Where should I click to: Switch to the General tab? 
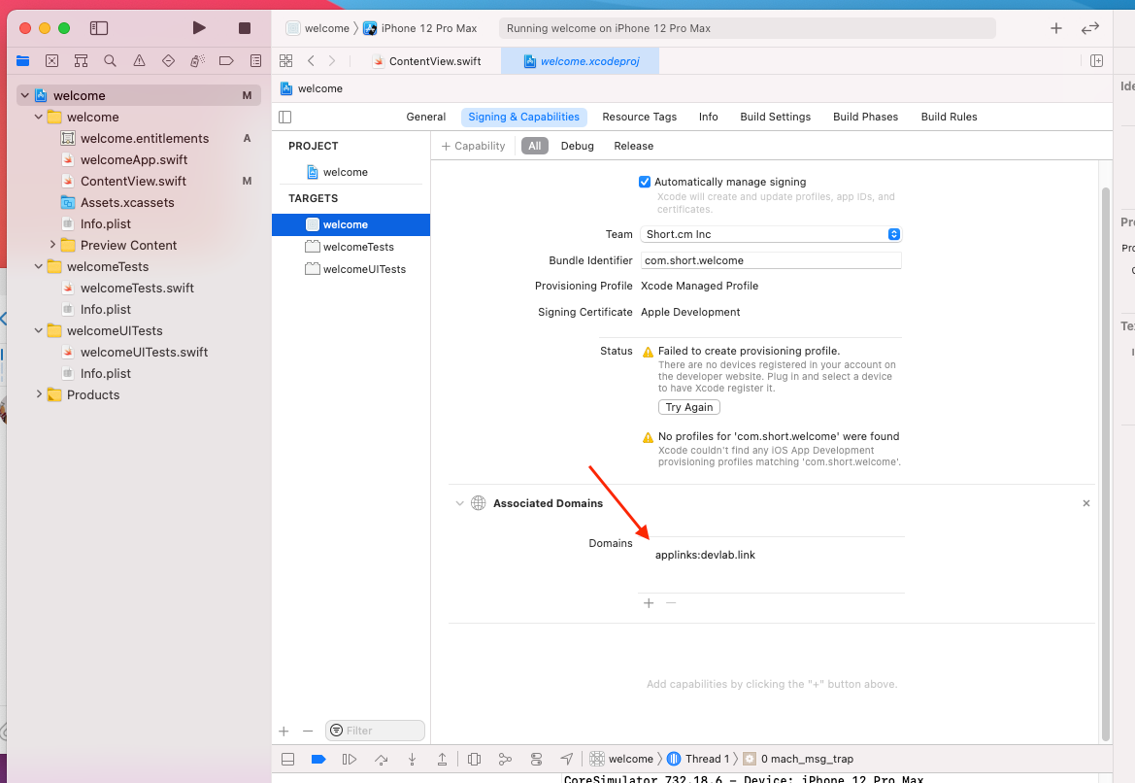(425, 117)
